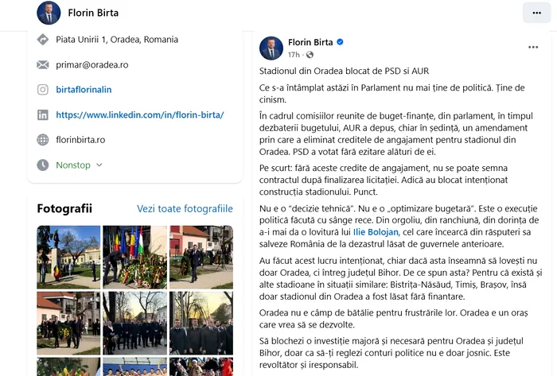Click the public audience globe icon on post

click(310, 55)
